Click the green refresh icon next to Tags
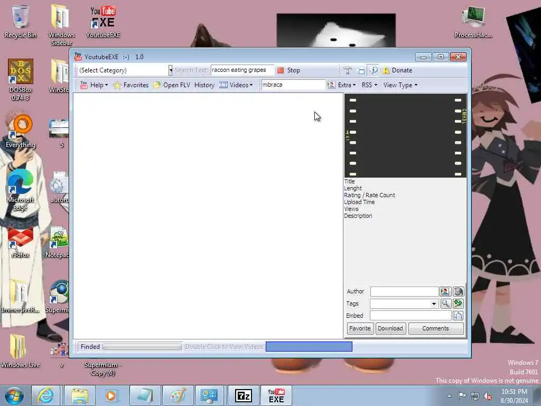The width and height of the screenshot is (541, 406). point(458,304)
